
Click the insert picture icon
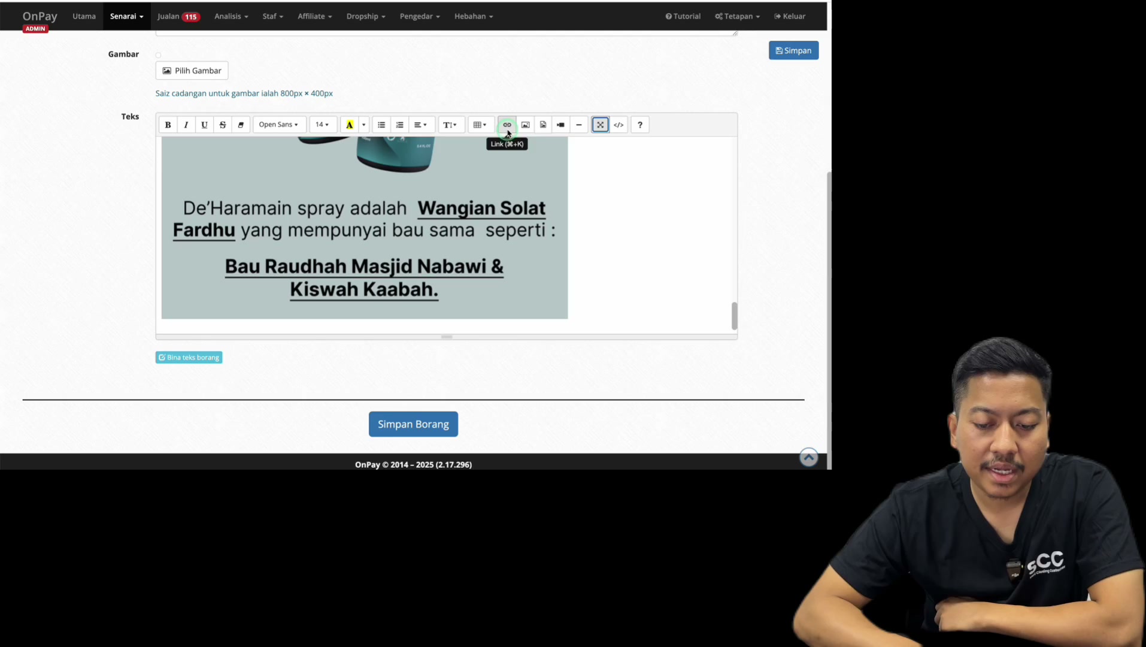[525, 125]
